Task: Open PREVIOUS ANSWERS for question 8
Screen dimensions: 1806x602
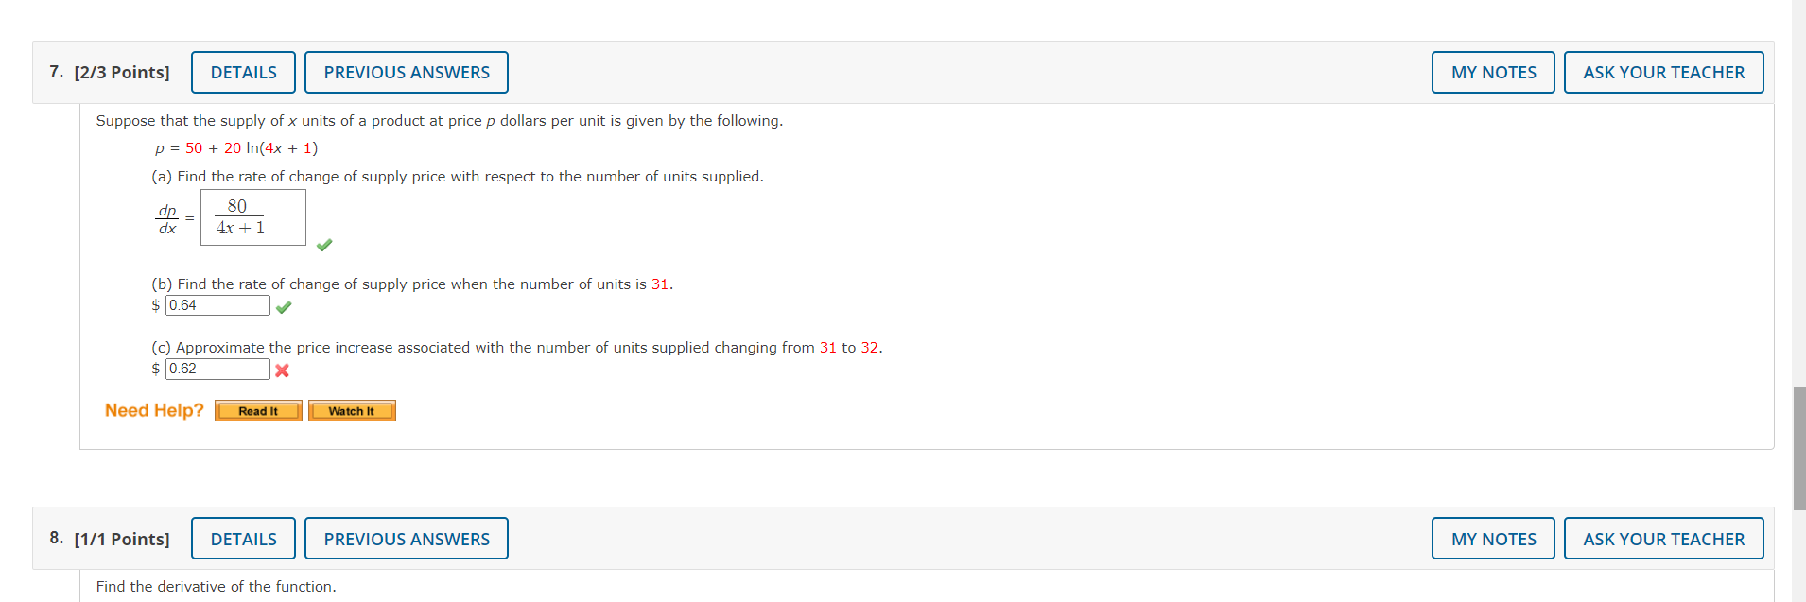Action: tap(407, 538)
